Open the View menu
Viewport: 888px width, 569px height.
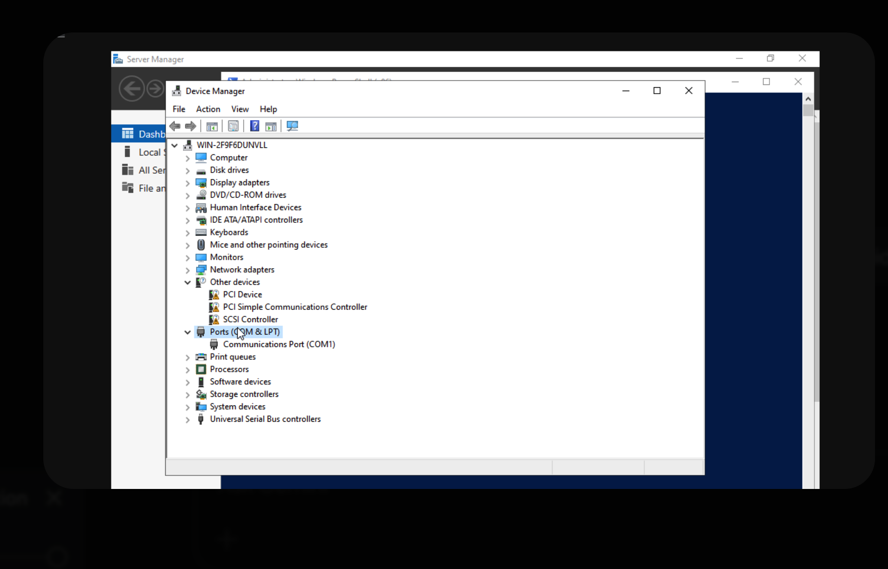(x=240, y=109)
